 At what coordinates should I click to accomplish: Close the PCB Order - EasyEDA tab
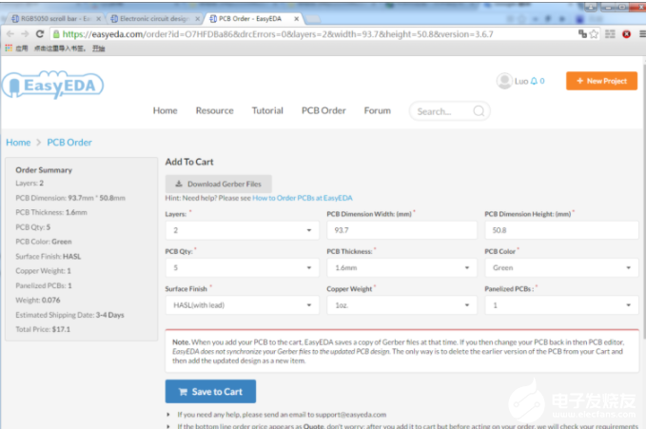click(x=296, y=18)
